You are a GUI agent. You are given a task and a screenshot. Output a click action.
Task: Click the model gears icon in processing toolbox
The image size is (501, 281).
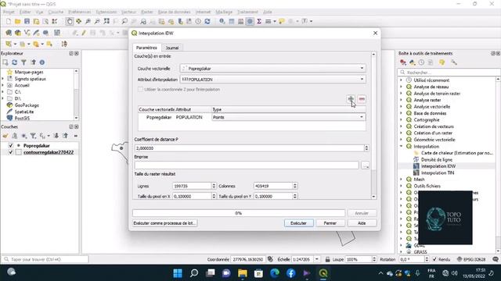(x=403, y=62)
